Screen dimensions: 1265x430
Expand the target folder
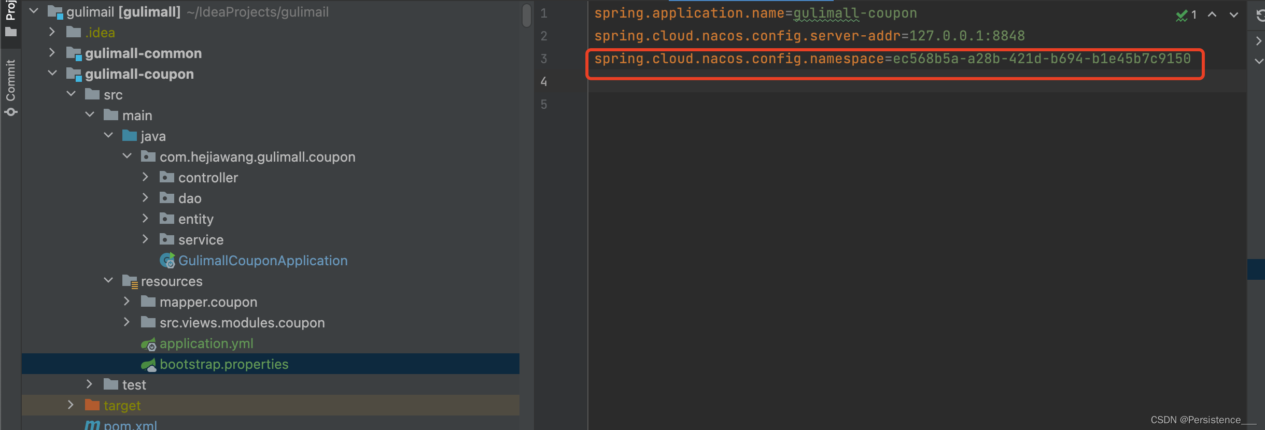coord(71,405)
